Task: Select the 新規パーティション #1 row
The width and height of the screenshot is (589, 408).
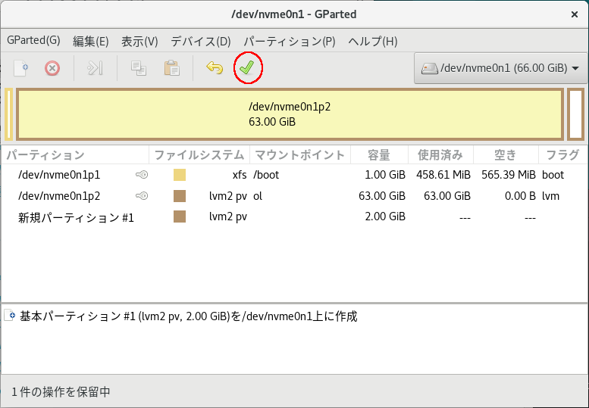Action: tap(76, 217)
